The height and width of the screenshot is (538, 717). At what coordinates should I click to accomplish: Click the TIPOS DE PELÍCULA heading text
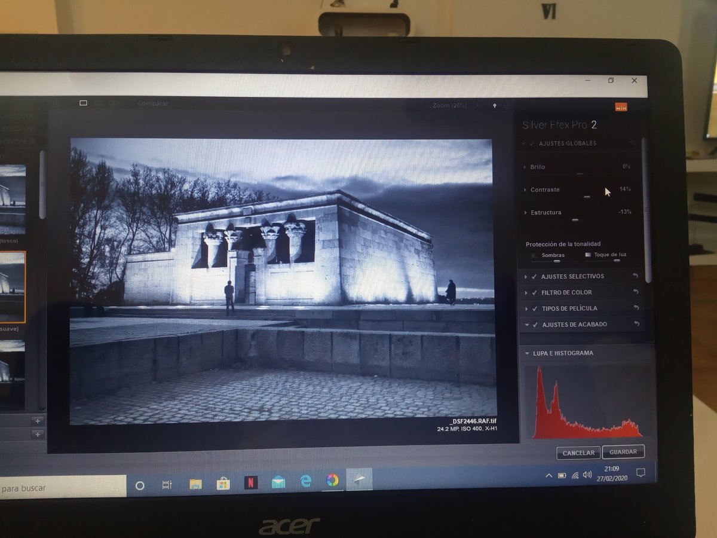pos(569,308)
